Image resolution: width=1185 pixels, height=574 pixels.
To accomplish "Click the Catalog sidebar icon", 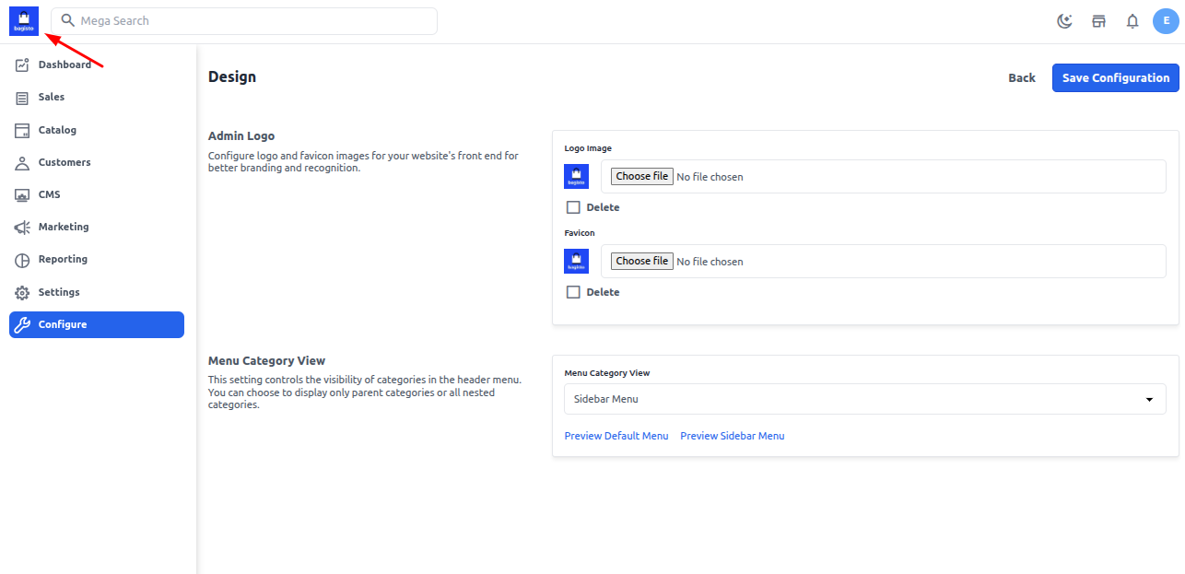I will (22, 130).
